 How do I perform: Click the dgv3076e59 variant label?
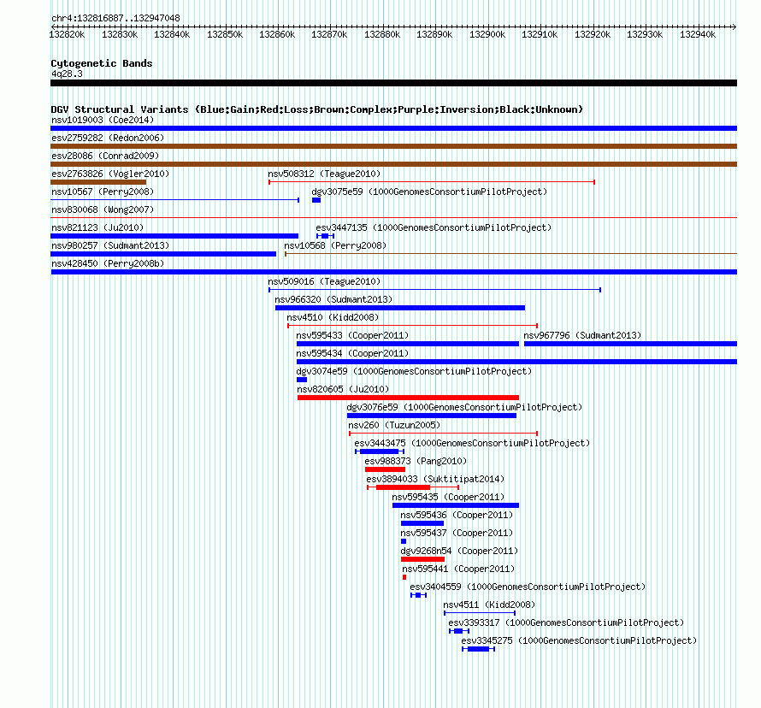(464, 407)
